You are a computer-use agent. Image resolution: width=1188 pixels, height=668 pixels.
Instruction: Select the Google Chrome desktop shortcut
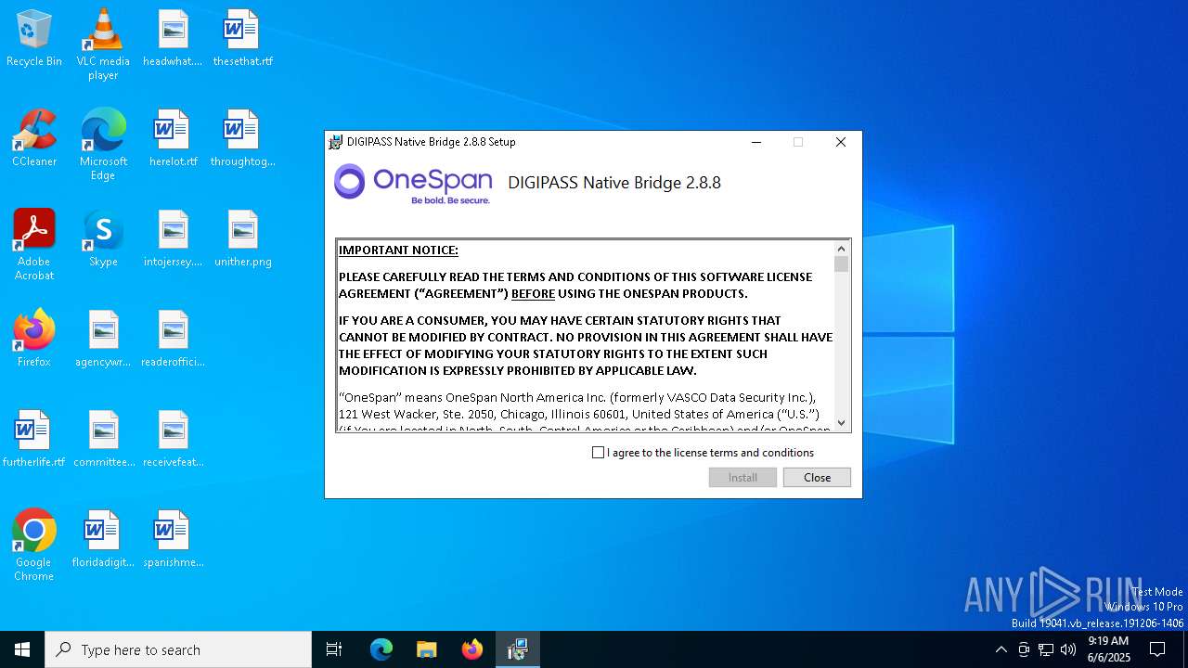[x=34, y=546]
